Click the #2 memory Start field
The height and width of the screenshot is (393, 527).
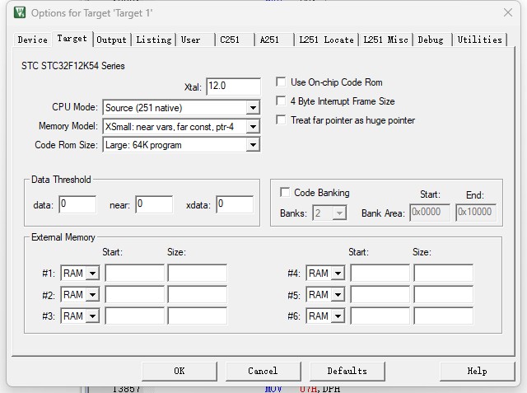coord(135,294)
